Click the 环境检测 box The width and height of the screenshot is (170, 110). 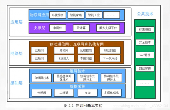point(58,15)
